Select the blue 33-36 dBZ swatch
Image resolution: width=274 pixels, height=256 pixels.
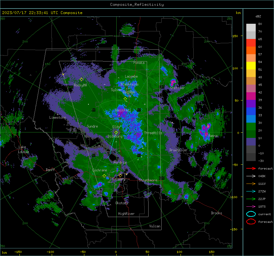click(251, 111)
